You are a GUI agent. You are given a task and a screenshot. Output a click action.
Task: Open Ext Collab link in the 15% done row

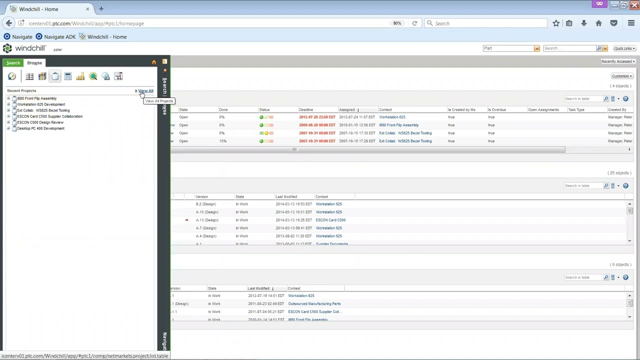point(405,141)
